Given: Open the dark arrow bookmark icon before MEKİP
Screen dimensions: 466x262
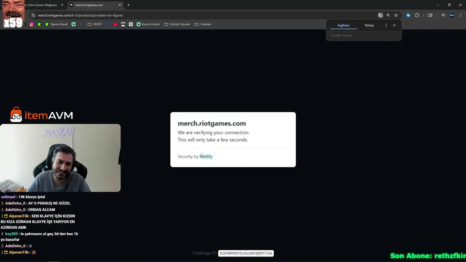Looking at the screenshot, I should click(x=81, y=24).
